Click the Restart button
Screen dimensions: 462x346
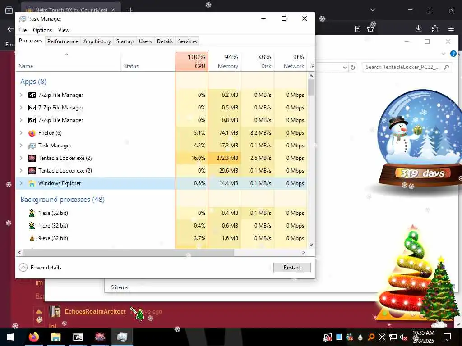pyautogui.click(x=292, y=268)
